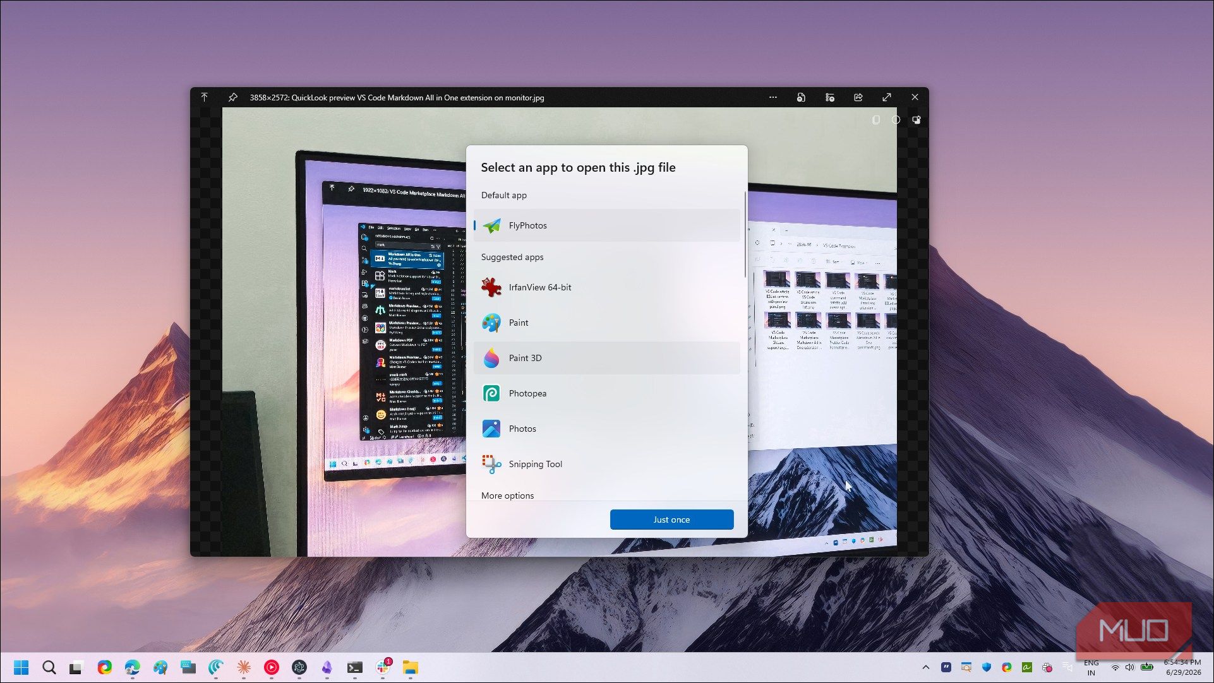Open Microsoft Edge from the taskbar
Image resolution: width=1214 pixels, height=683 pixels.
(x=133, y=667)
